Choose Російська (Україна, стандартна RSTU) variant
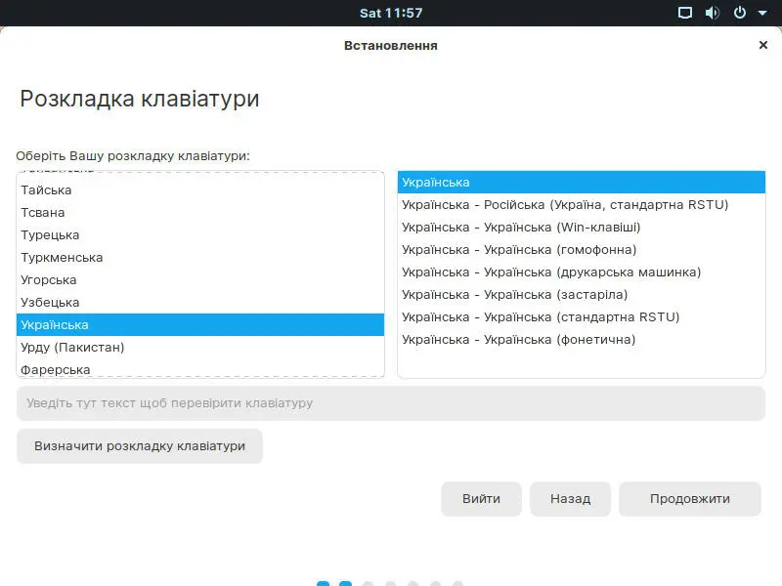The width and height of the screenshot is (782, 586). (582, 205)
